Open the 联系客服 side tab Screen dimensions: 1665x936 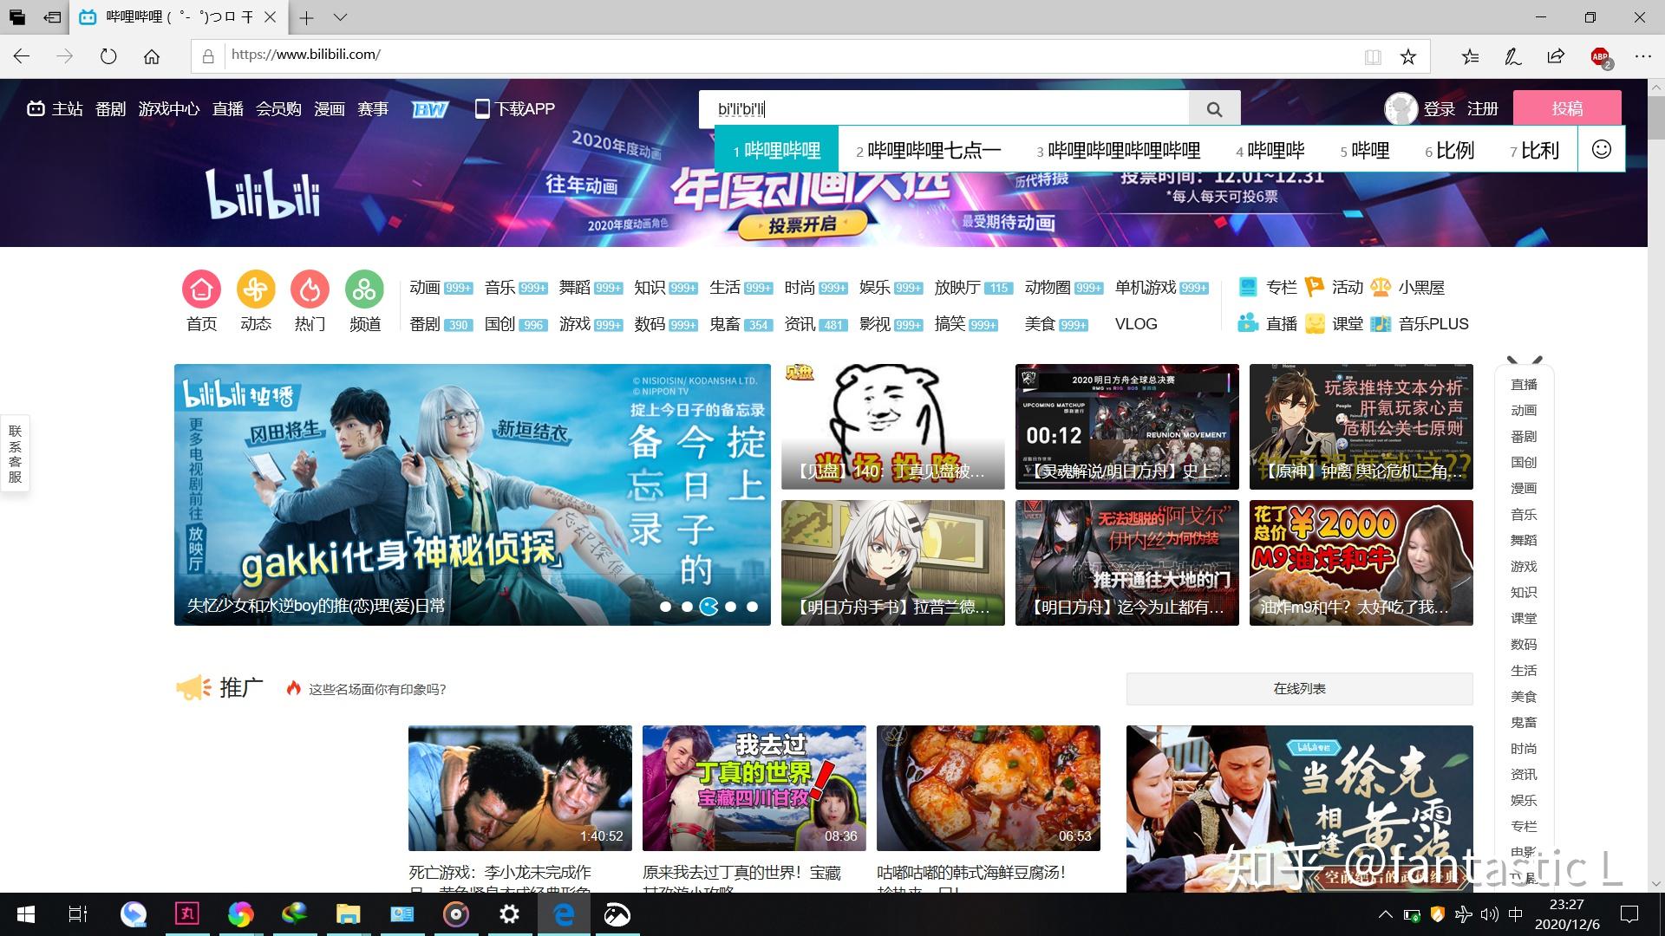pos(15,453)
